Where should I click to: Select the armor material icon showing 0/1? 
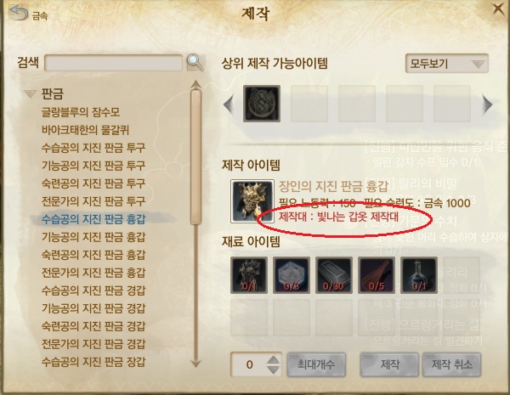(249, 275)
